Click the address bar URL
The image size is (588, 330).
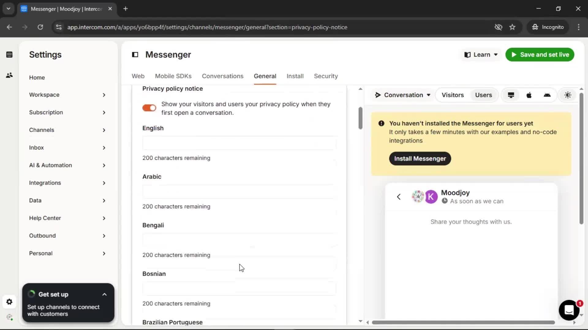pyautogui.click(x=207, y=27)
